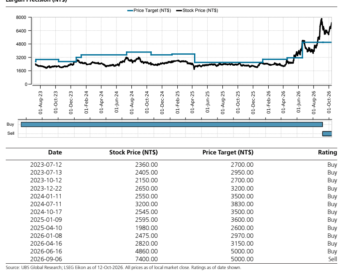Click the stock price value 4860.00
The height and width of the screenshot is (276, 343).
pos(146,251)
